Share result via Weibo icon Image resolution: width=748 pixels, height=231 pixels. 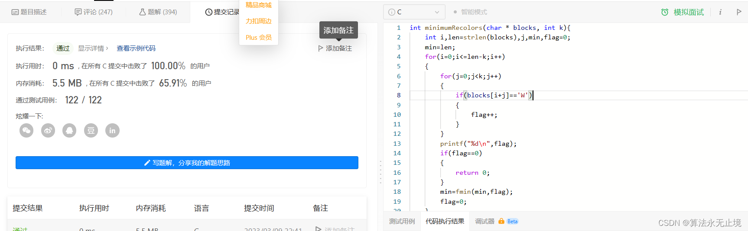coord(48,130)
